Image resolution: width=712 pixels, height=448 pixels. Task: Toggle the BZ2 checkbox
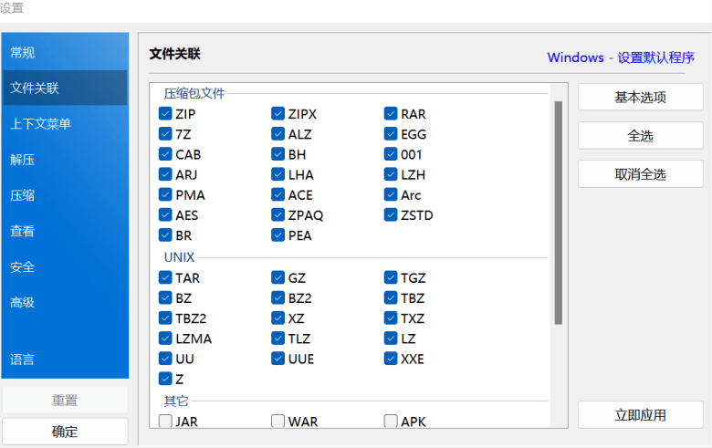pos(277,297)
